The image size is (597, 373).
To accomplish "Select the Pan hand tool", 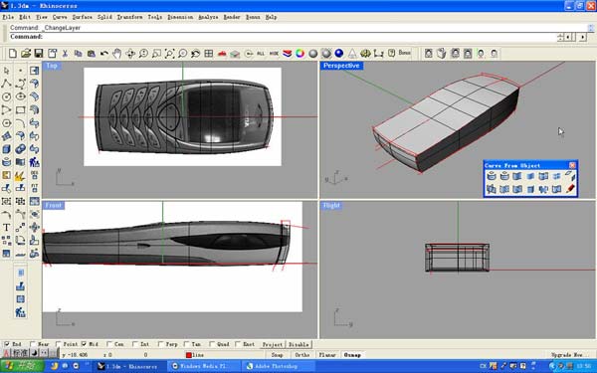I will pyautogui.click(x=116, y=54).
